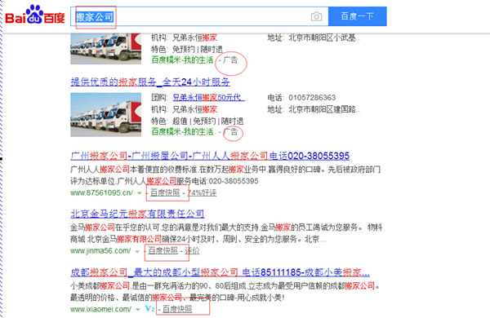Screen dimensions: 490x318
Task: Open the 提供优质的搬家服务_全天24小时服务 link
Action: pos(150,82)
